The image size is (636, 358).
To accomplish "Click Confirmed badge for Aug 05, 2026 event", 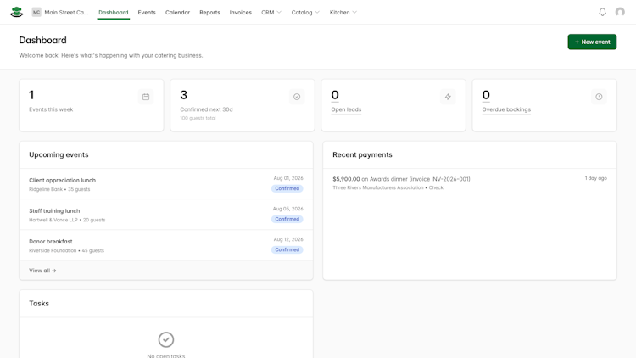I will [287, 219].
